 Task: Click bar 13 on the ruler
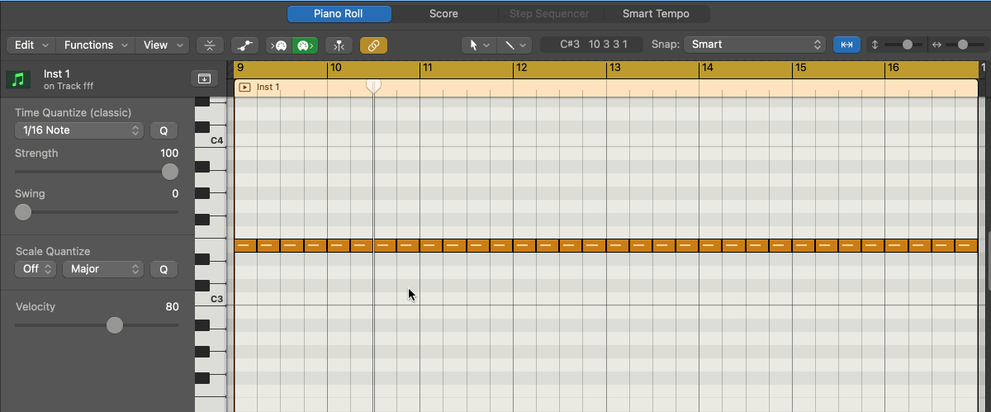(614, 69)
